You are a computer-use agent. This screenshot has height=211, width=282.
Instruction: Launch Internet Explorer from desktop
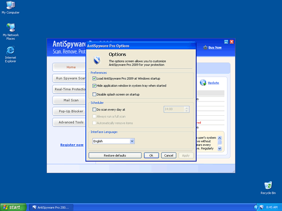(x=10, y=50)
